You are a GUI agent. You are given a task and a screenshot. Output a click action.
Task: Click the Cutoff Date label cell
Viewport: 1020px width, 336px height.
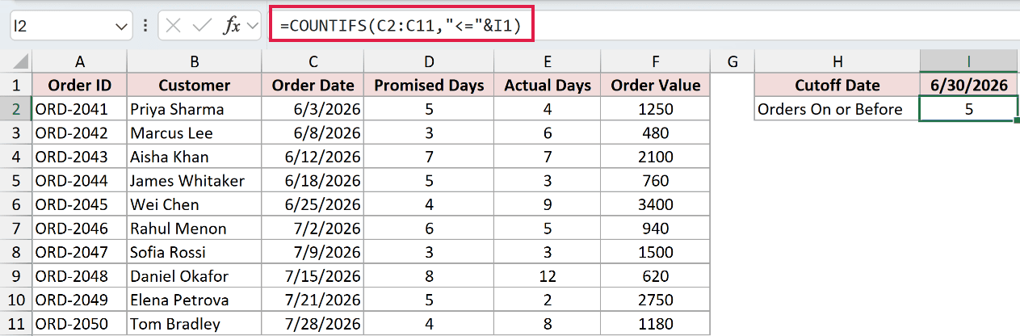[837, 86]
